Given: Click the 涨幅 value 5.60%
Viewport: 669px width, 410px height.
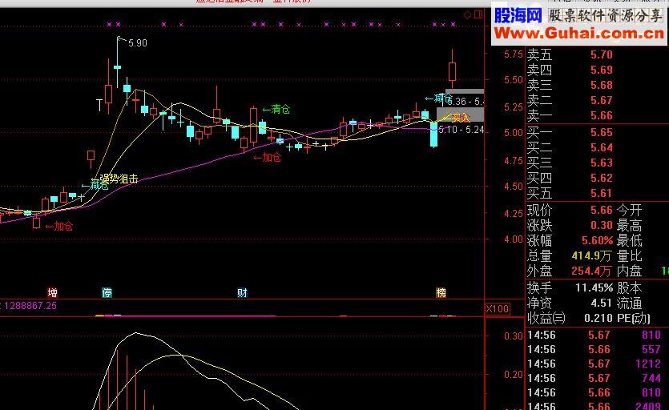Looking at the screenshot, I should [598, 240].
